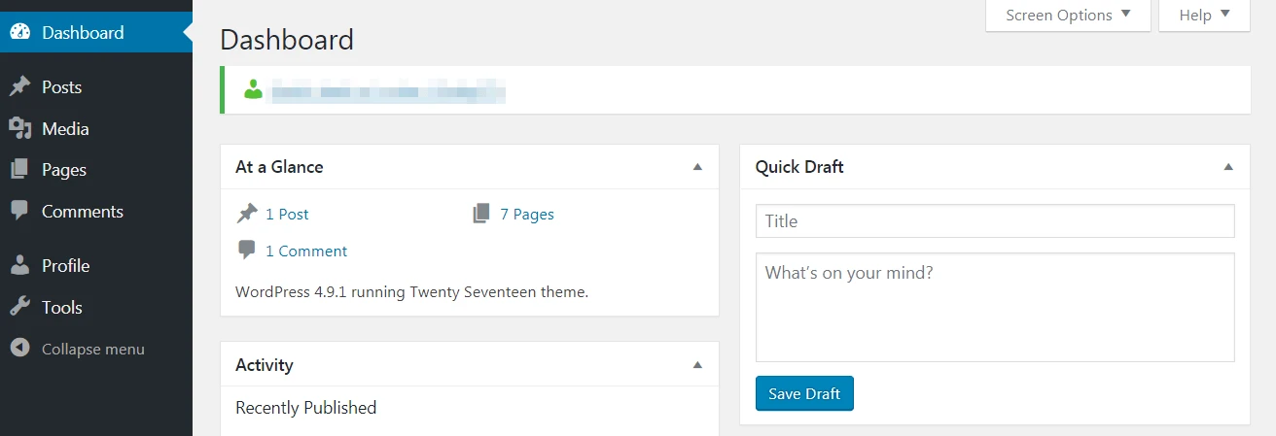This screenshot has width=1276, height=436.
Task: Open the Comments menu item
Action: [96, 212]
